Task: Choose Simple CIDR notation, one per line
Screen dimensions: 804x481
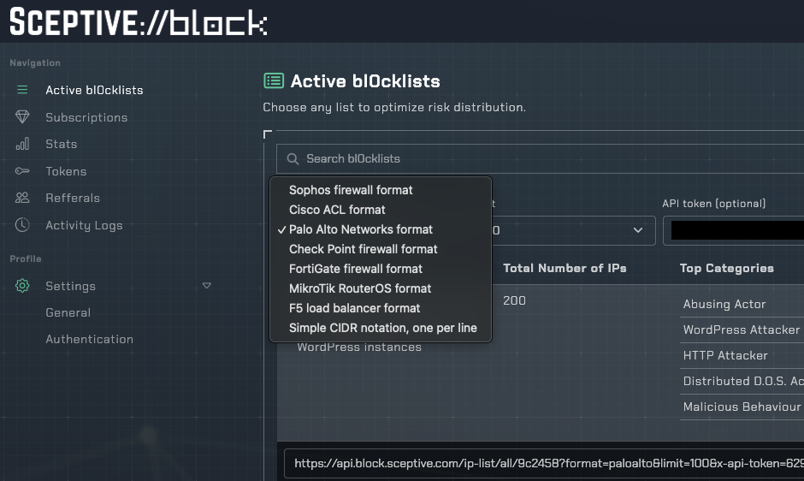Action: coord(382,328)
